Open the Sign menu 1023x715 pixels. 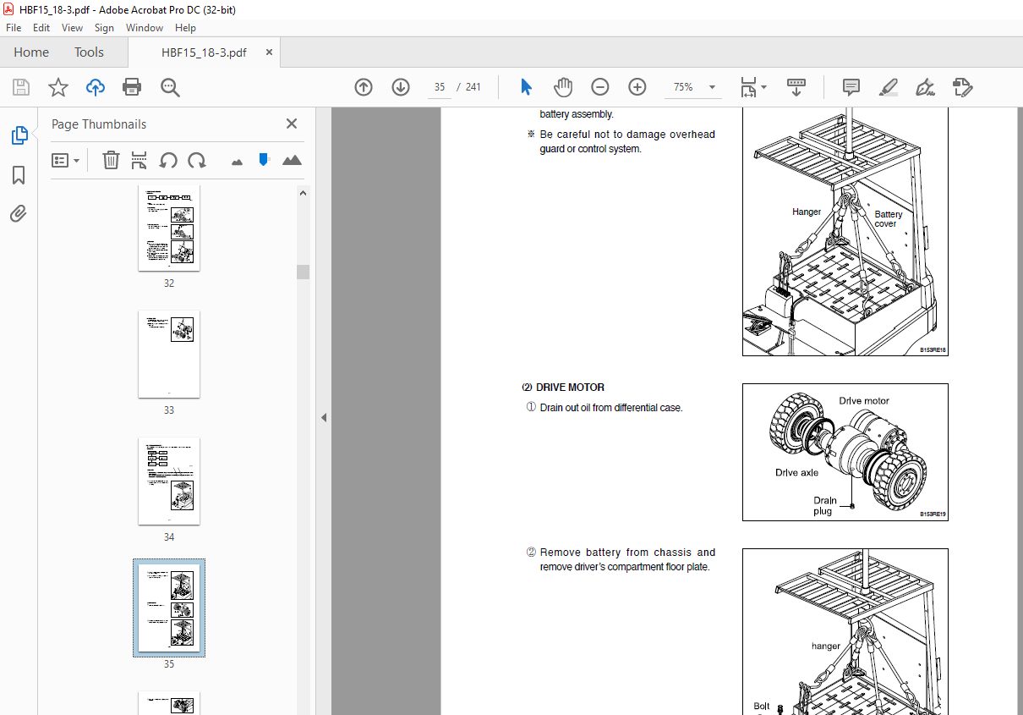click(x=104, y=28)
